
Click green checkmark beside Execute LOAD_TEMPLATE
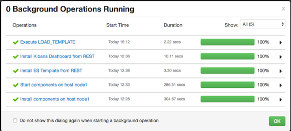16,43
